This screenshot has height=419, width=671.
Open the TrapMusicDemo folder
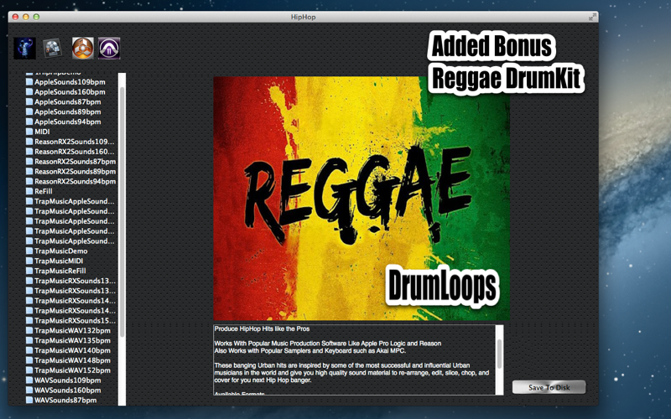pos(56,251)
